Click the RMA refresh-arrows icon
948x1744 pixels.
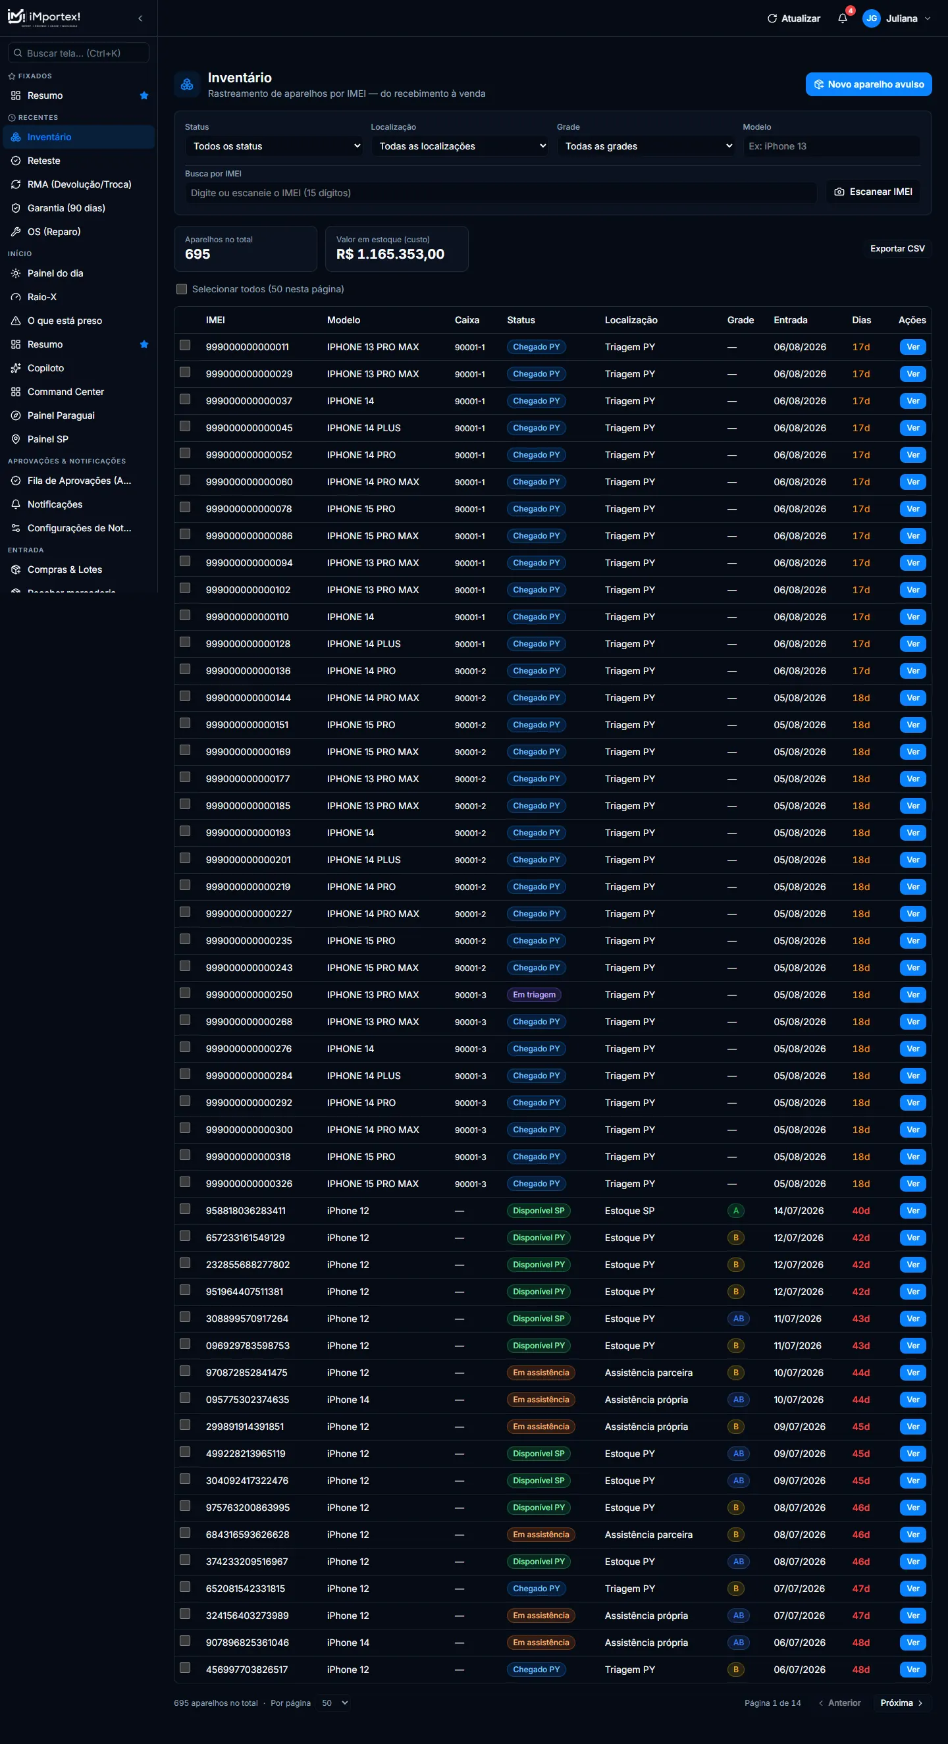coord(16,184)
